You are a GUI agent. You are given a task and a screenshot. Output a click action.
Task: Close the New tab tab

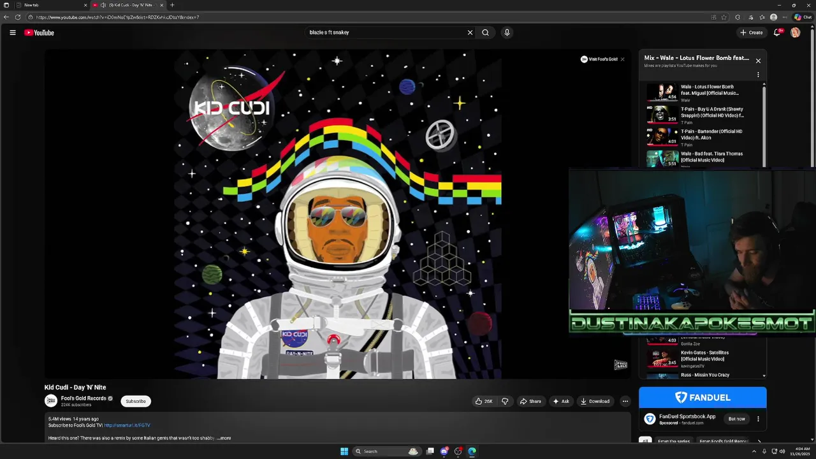click(x=85, y=5)
